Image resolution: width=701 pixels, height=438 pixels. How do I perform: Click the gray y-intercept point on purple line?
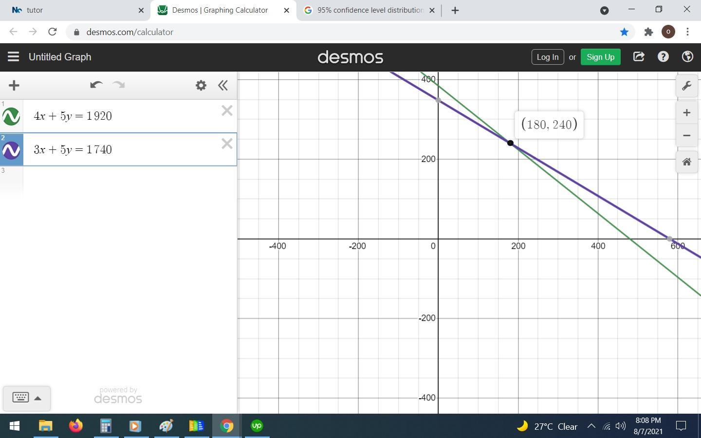[x=439, y=100]
